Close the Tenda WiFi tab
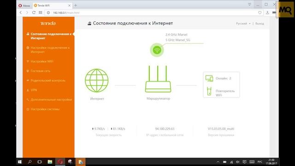295x166 pixels. coord(69,6)
